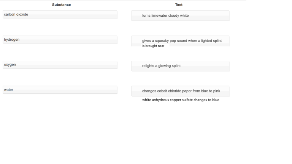Click the 'is brought near' overflow text
Image resolution: width=292 pixels, height=164 pixels.
point(153,46)
